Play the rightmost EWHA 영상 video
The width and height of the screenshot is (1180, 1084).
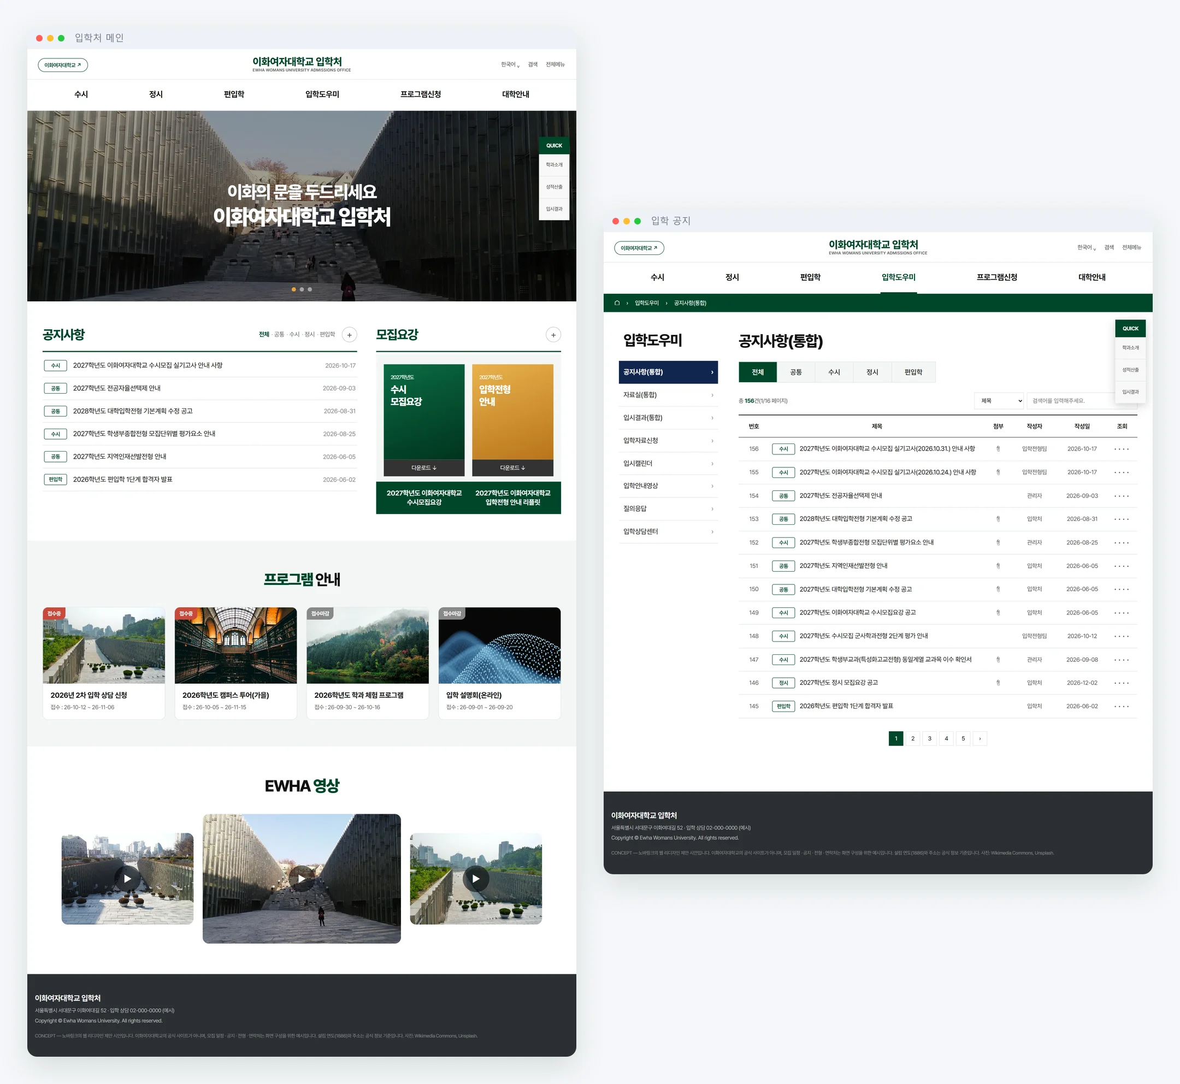(476, 878)
